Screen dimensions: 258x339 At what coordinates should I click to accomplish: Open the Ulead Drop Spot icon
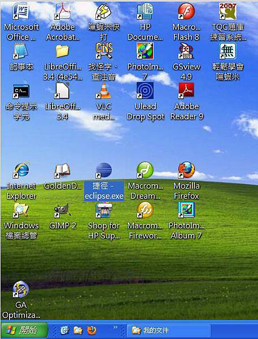[x=145, y=91]
